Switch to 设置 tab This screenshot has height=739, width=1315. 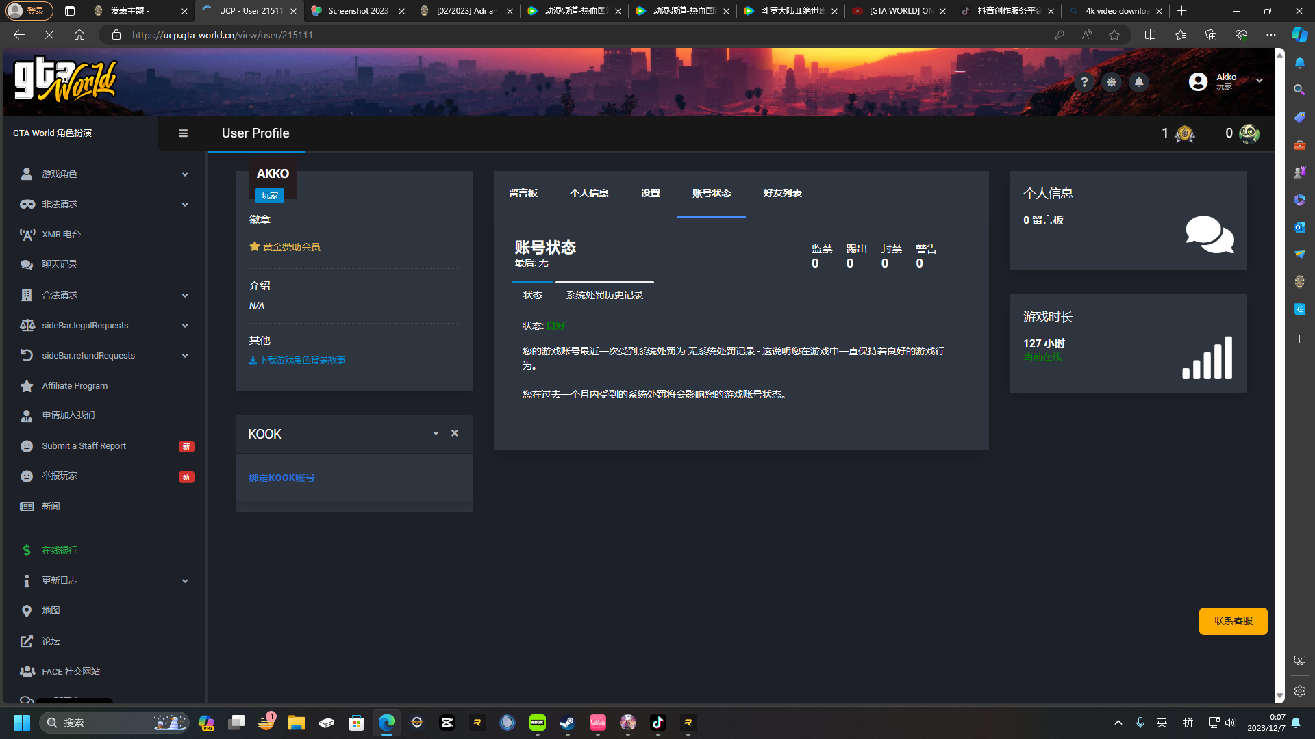[x=650, y=194]
